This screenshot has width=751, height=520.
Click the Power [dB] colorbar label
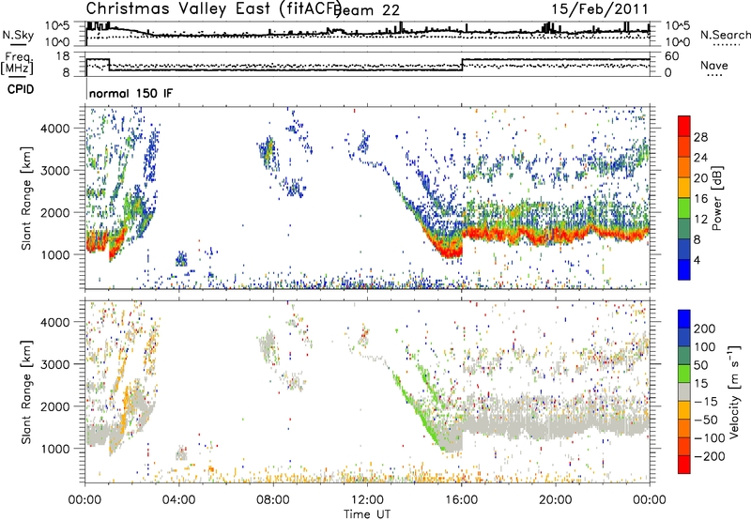[716, 198]
